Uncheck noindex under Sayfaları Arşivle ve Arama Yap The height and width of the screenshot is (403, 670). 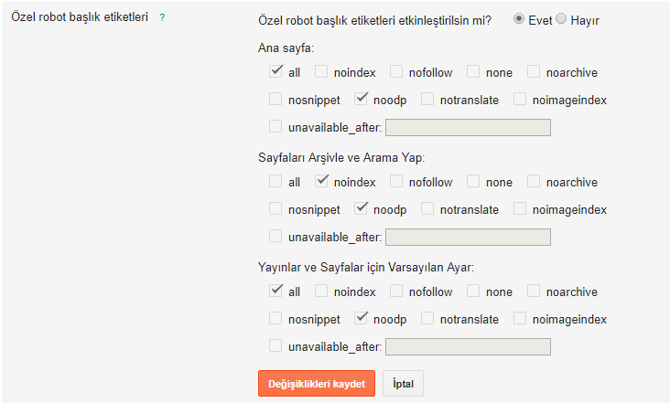[321, 182]
